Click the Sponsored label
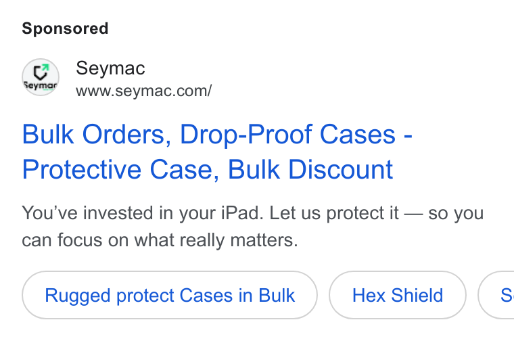The image size is (514, 341). [x=65, y=28]
